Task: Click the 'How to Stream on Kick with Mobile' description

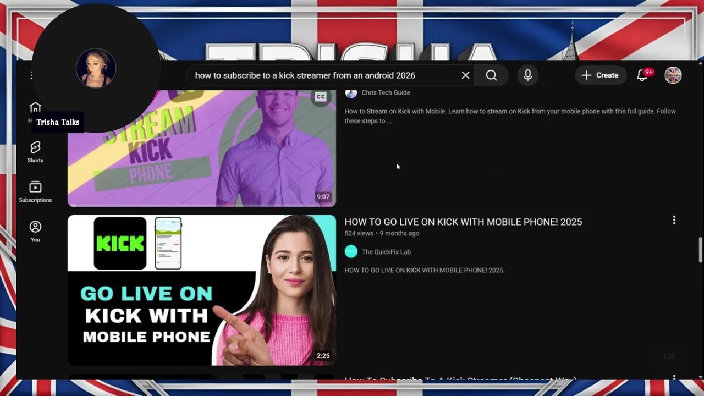Action: click(x=510, y=116)
